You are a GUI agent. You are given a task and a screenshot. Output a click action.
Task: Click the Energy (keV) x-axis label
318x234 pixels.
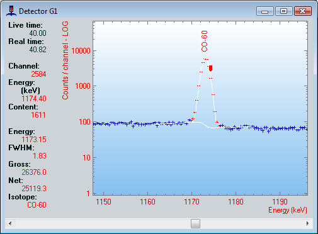click(x=288, y=210)
